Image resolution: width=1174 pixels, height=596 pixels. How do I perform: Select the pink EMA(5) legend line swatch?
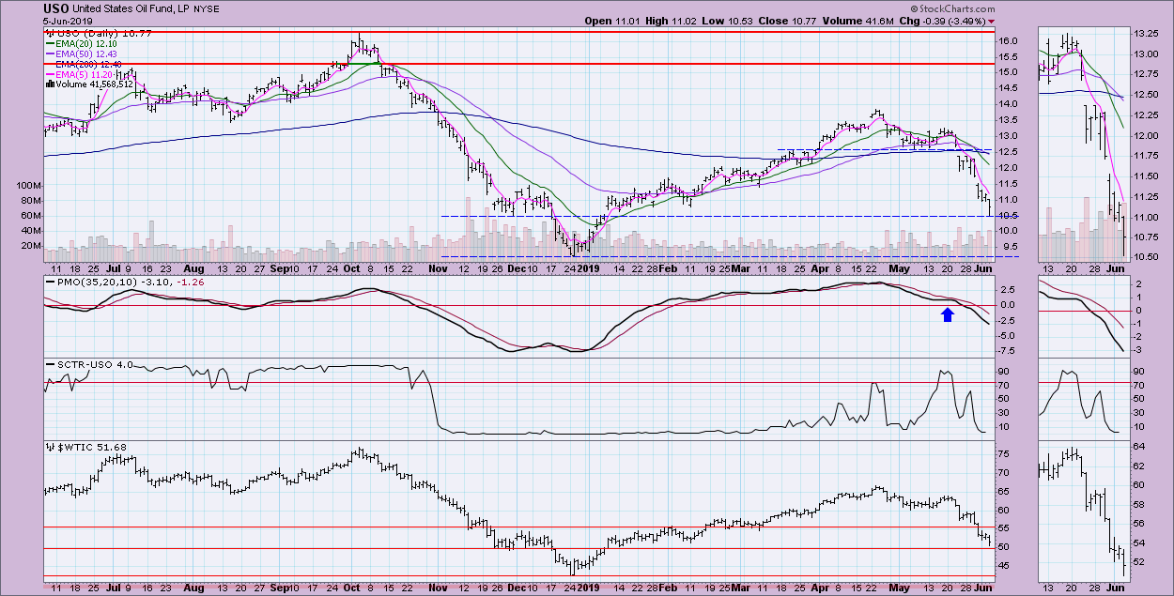(x=51, y=74)
